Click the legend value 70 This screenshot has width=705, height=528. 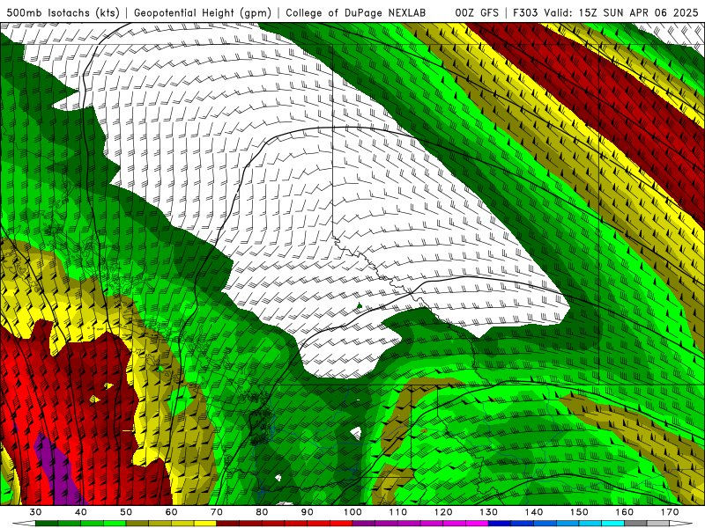(217, 512)
